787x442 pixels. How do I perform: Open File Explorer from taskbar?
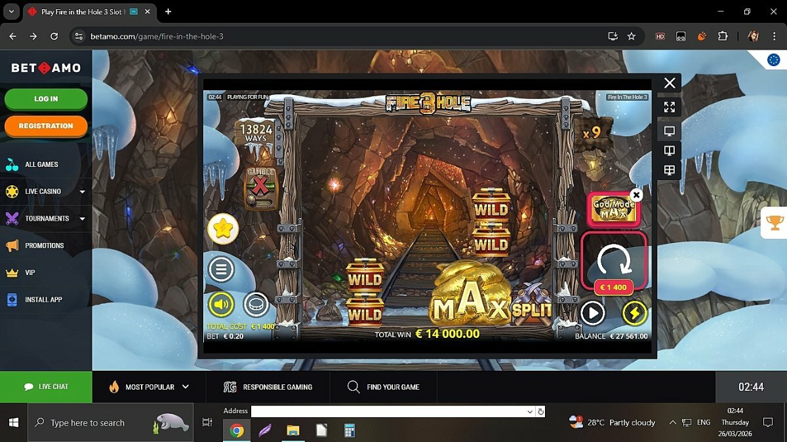pyautogui.click(x=293, y=430)
